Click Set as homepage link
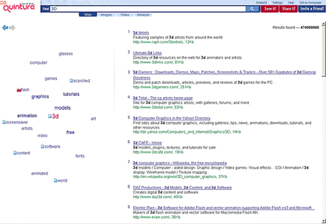 click(x=310, y=3)
